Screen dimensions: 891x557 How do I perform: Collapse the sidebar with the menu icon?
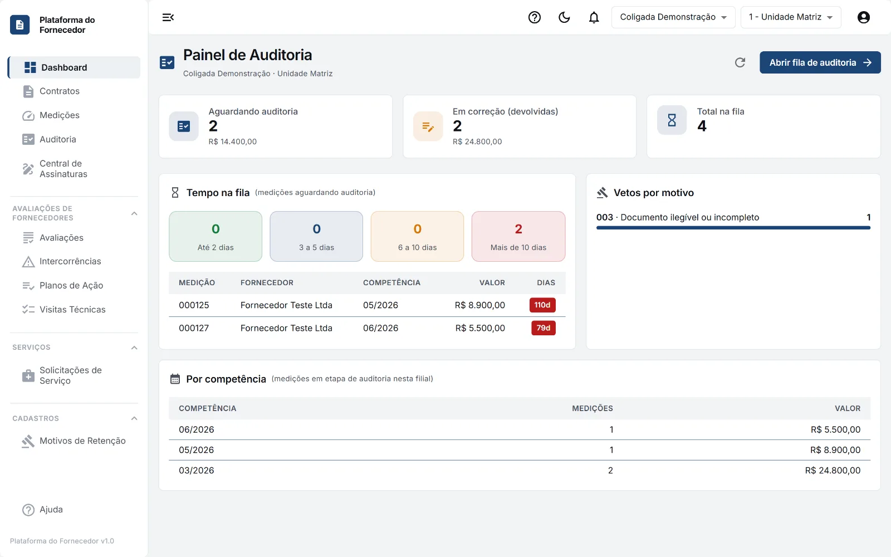click(x=168, y=17)
